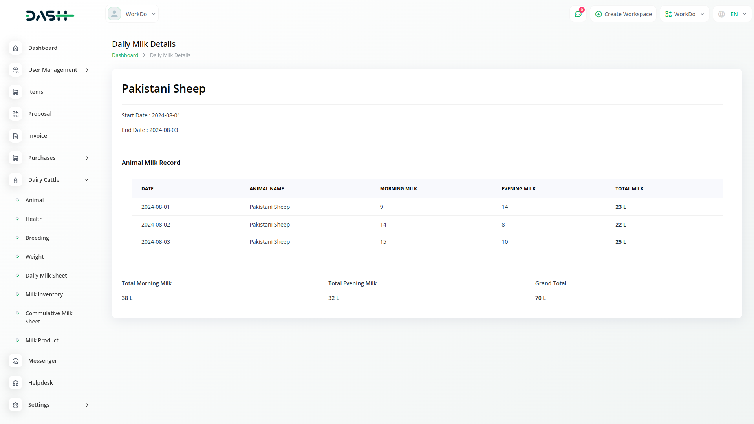Viewport: 754px width, 424px height.
Task: Select Milk Inventory in sidebar
Action: click(x=44, y=294)
